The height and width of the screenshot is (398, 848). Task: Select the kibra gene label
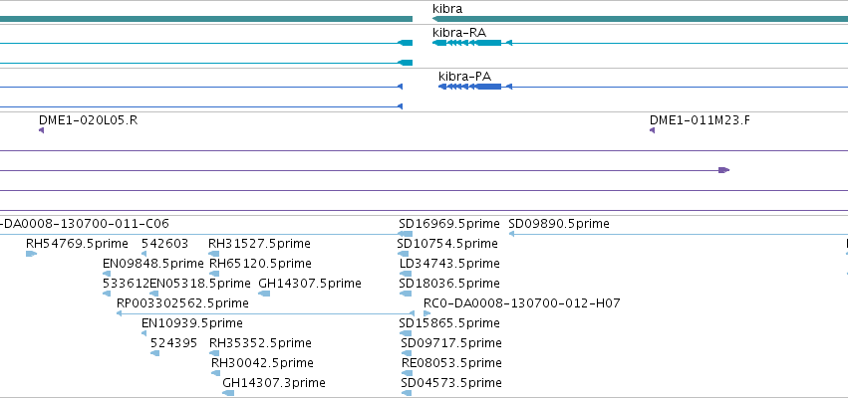point(447,9)
